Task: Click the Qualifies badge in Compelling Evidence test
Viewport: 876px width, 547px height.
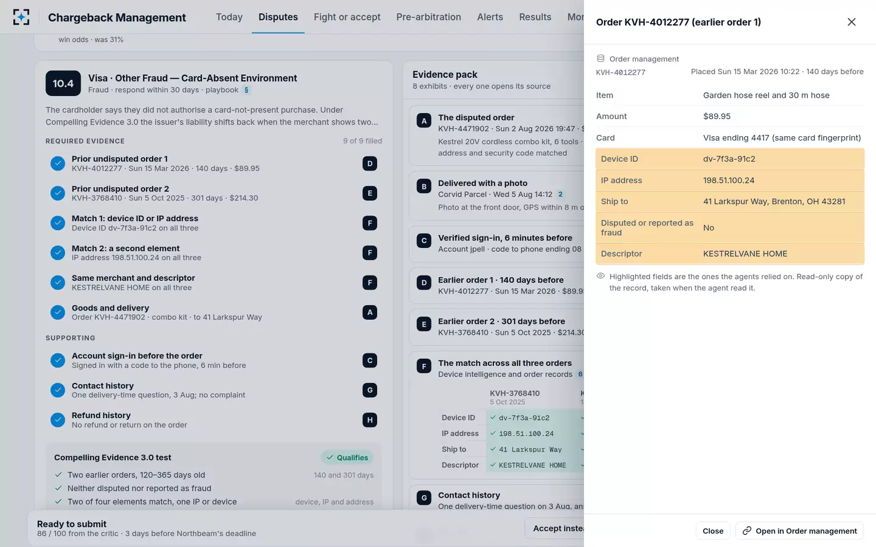Action: click(347, 458)
